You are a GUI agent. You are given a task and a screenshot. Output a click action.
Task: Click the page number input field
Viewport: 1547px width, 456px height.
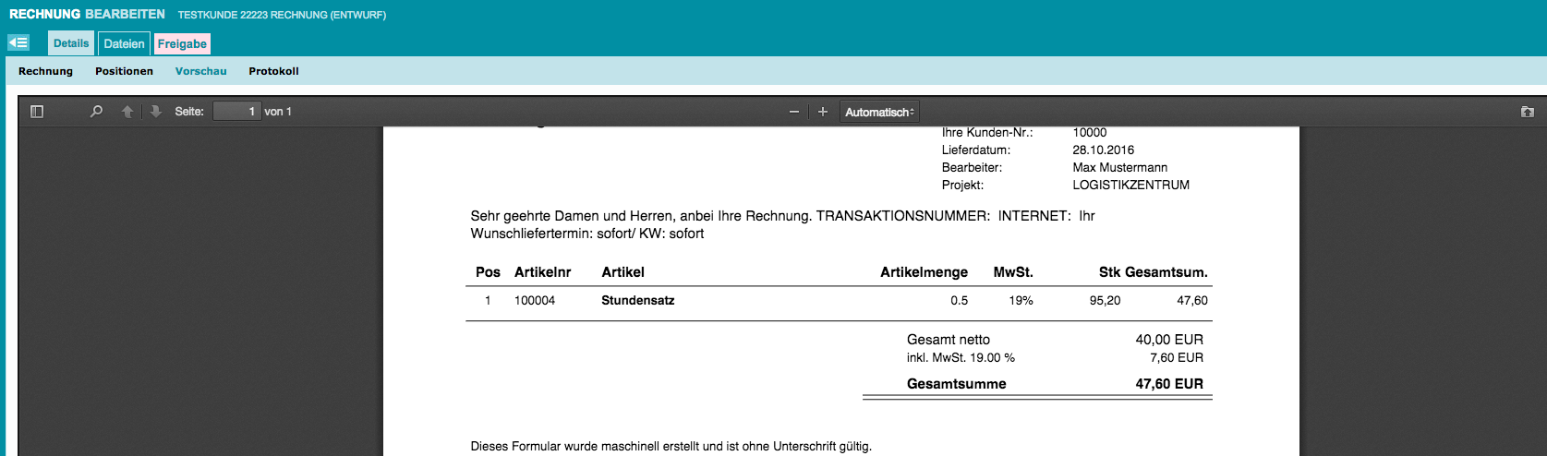click(236, 112)
